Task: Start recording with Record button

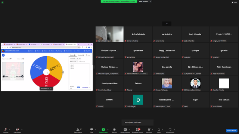Action: (114, 130)
